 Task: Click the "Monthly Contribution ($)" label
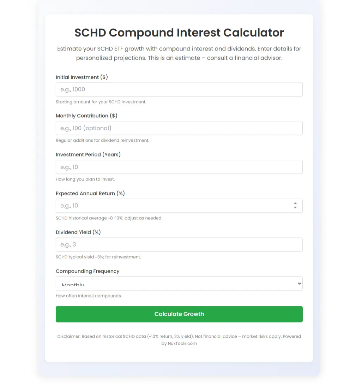point(86,116)
